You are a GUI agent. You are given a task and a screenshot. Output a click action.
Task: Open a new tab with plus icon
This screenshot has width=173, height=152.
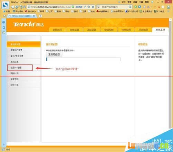pyautogui.click(x=40, y=16)
